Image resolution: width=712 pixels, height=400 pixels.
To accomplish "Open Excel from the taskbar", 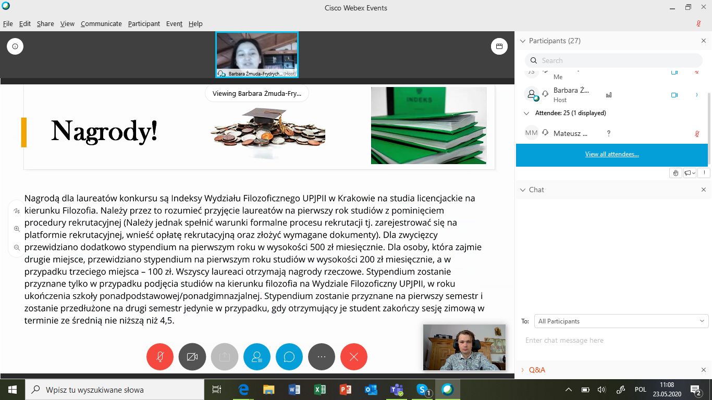I will point(320,390).
